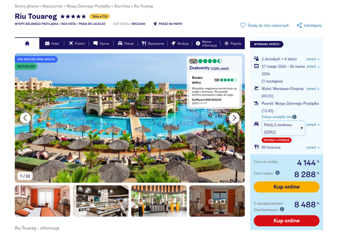This screenshot has height=234, width=338.
Task: Change travelers via zmień next to dorosłych
Action: point(313,59)
